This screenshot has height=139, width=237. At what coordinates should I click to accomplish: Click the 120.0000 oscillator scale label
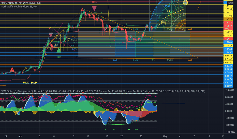click(x=229, y=90)
